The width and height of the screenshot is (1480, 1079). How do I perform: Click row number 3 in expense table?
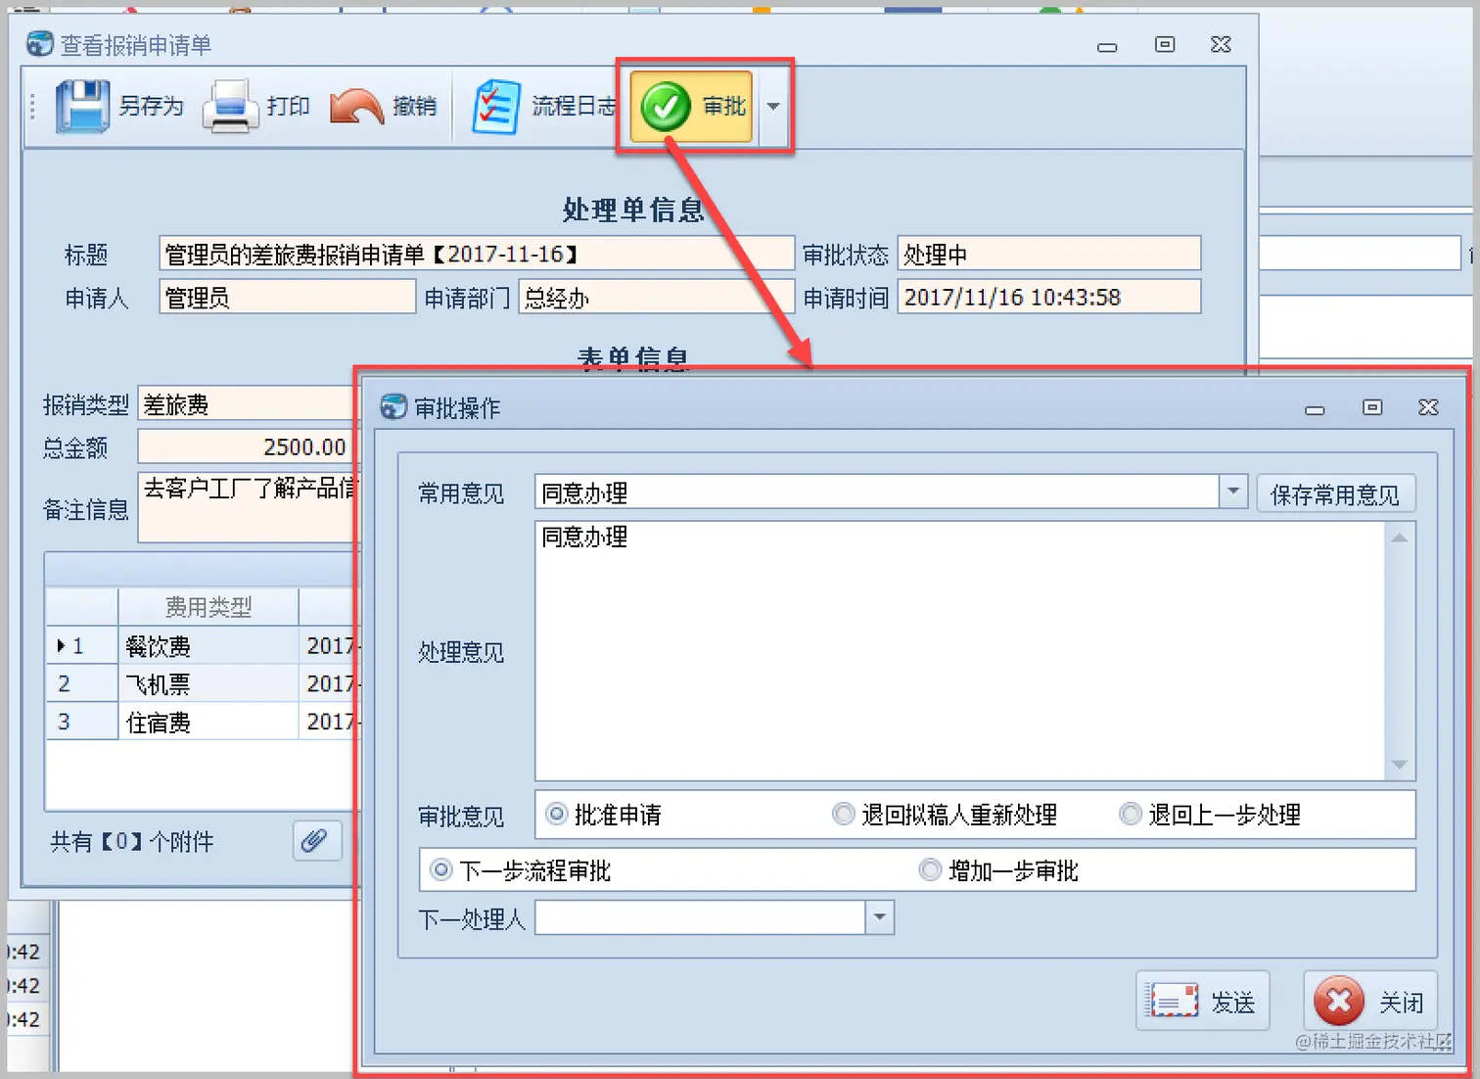pos(82,722)
